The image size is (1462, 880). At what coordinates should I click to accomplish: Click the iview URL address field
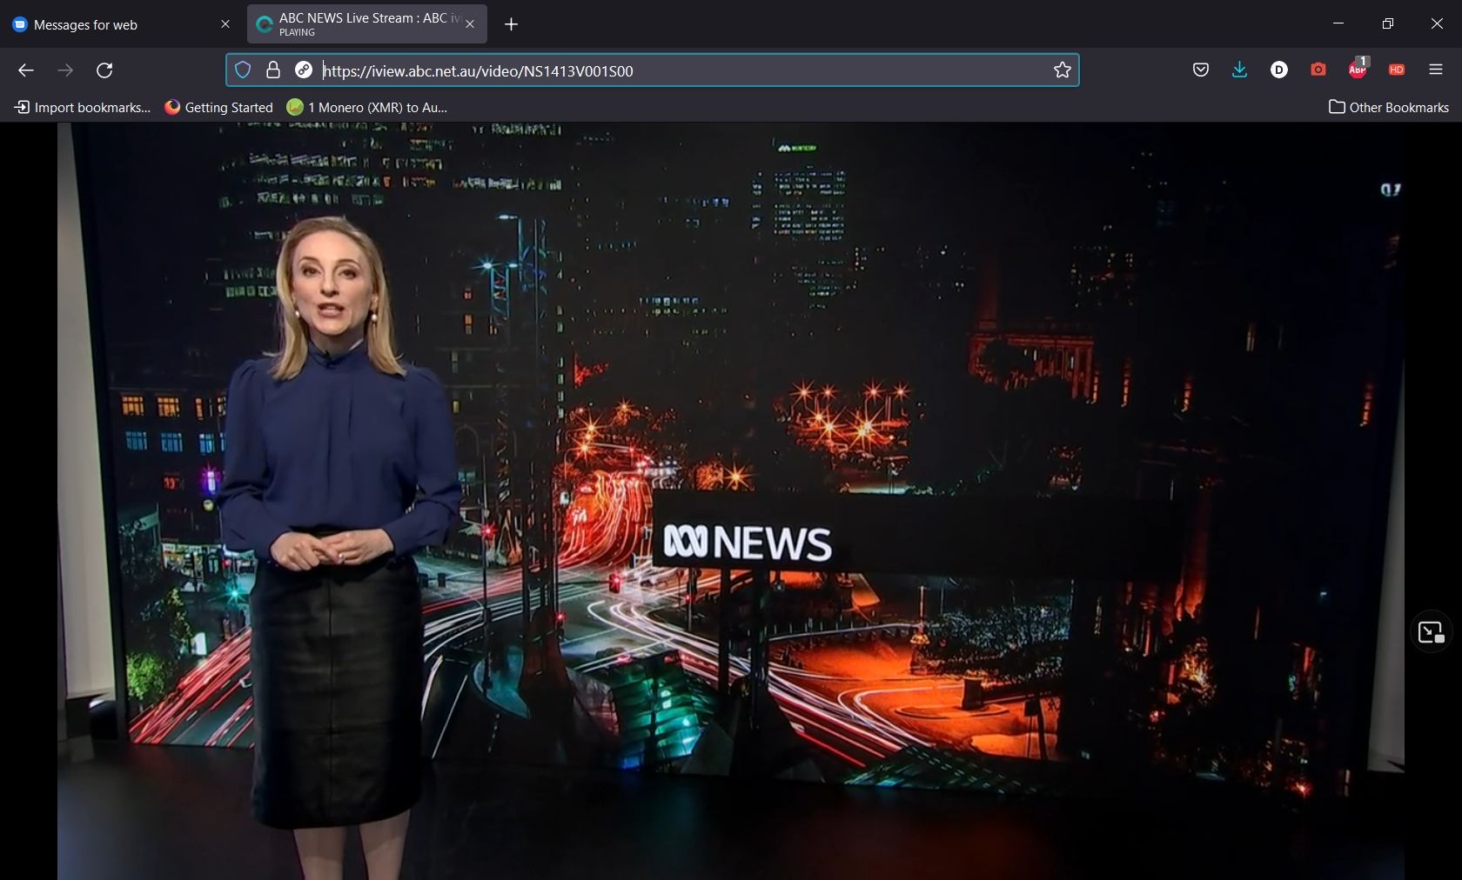(679, 70)
